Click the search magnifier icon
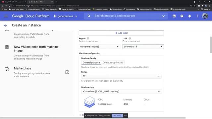The image size is (212, 119). click(x=89, y=16)
